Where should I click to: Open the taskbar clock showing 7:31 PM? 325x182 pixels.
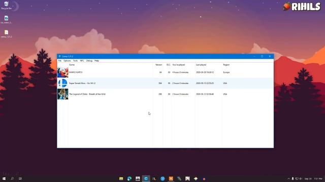318,178
